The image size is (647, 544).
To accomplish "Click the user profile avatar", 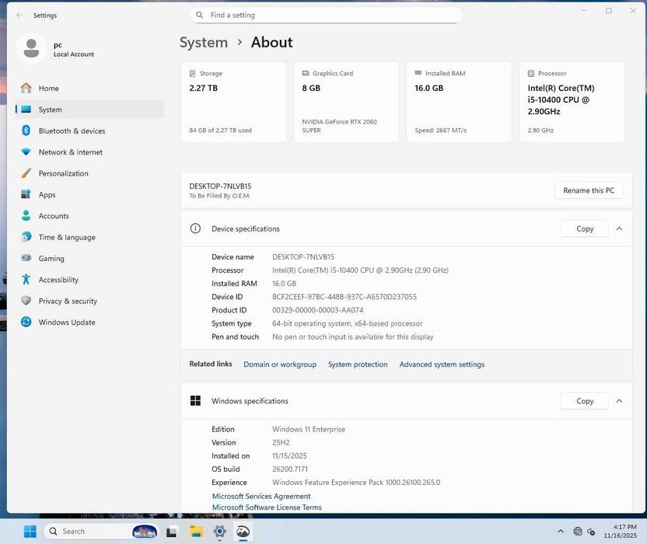I will point(31,48).
